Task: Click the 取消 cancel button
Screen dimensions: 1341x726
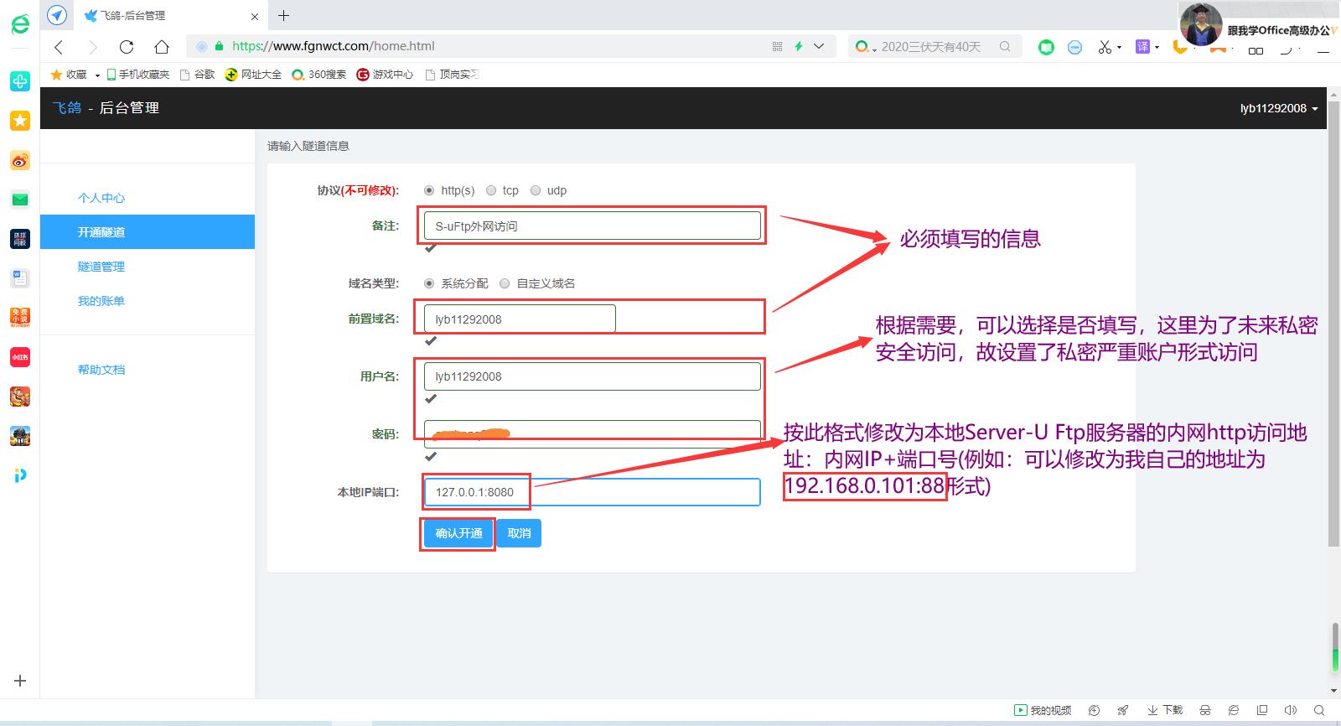Action: pyautogui.click(x=519, y=533)
